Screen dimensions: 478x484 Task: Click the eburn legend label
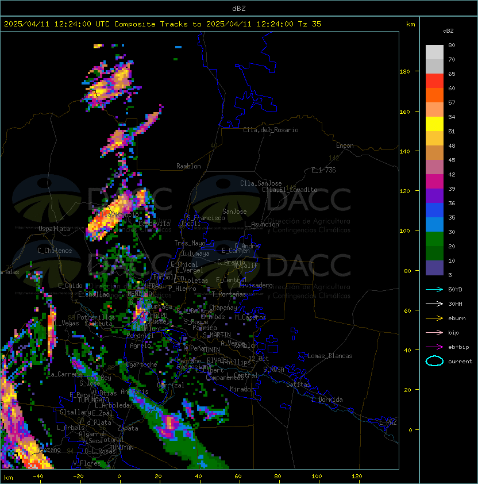[457, 318]
